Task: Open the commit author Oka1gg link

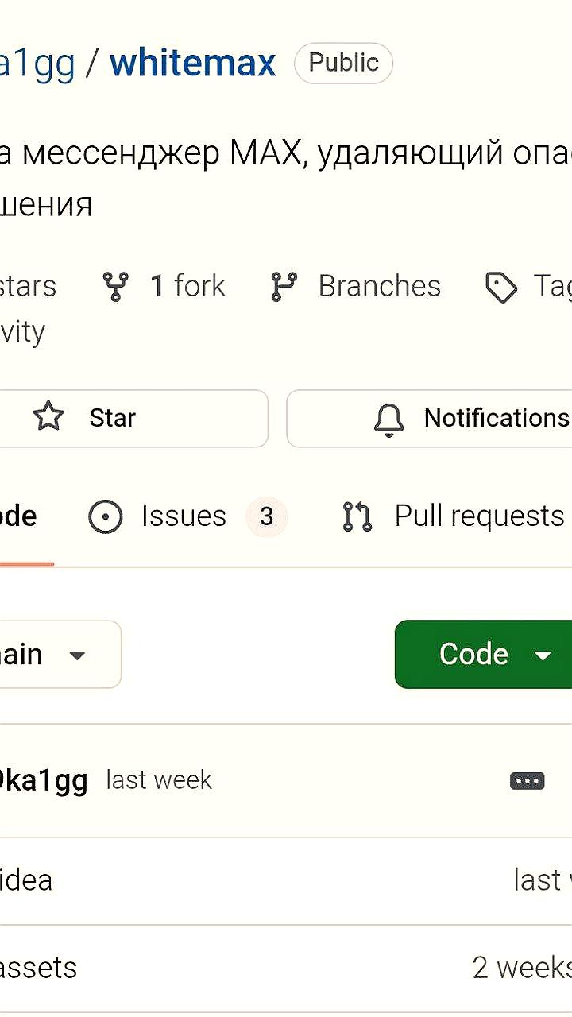Action: [x=43, y=780]
